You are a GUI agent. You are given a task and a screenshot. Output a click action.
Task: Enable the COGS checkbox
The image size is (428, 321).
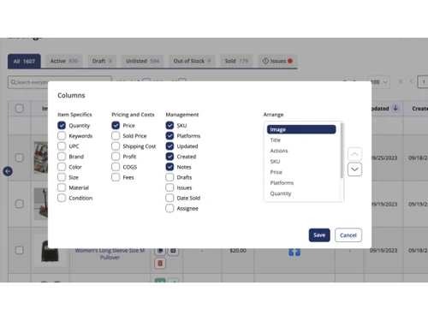click(116, 167)
